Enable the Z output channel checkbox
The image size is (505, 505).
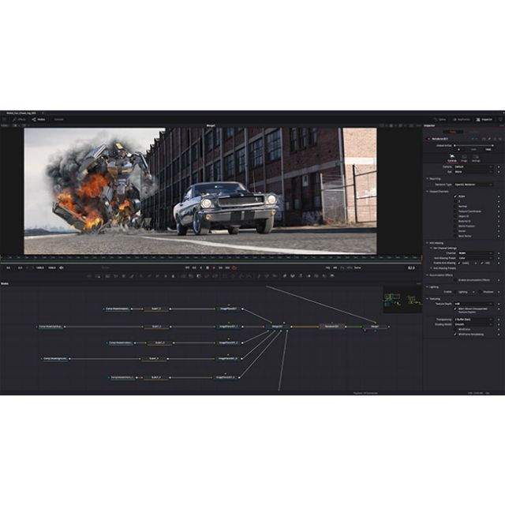click(455, 201)
